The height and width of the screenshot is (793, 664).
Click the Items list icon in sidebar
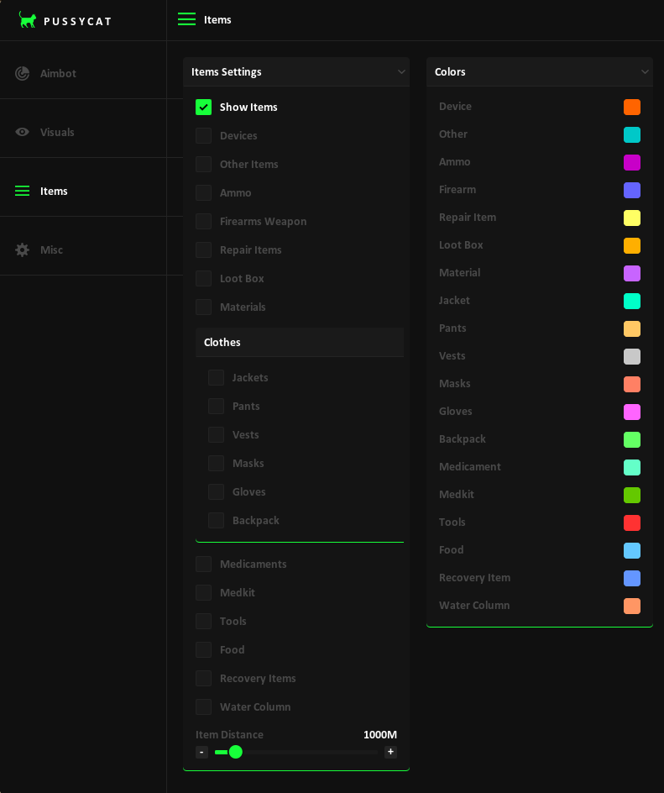pos(23,192)
